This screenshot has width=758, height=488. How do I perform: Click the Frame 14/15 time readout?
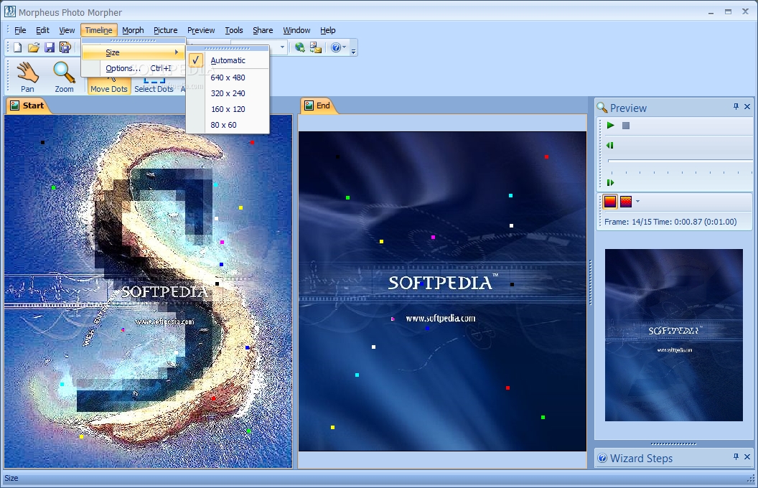pyautogui.click(x=670, y=222)
